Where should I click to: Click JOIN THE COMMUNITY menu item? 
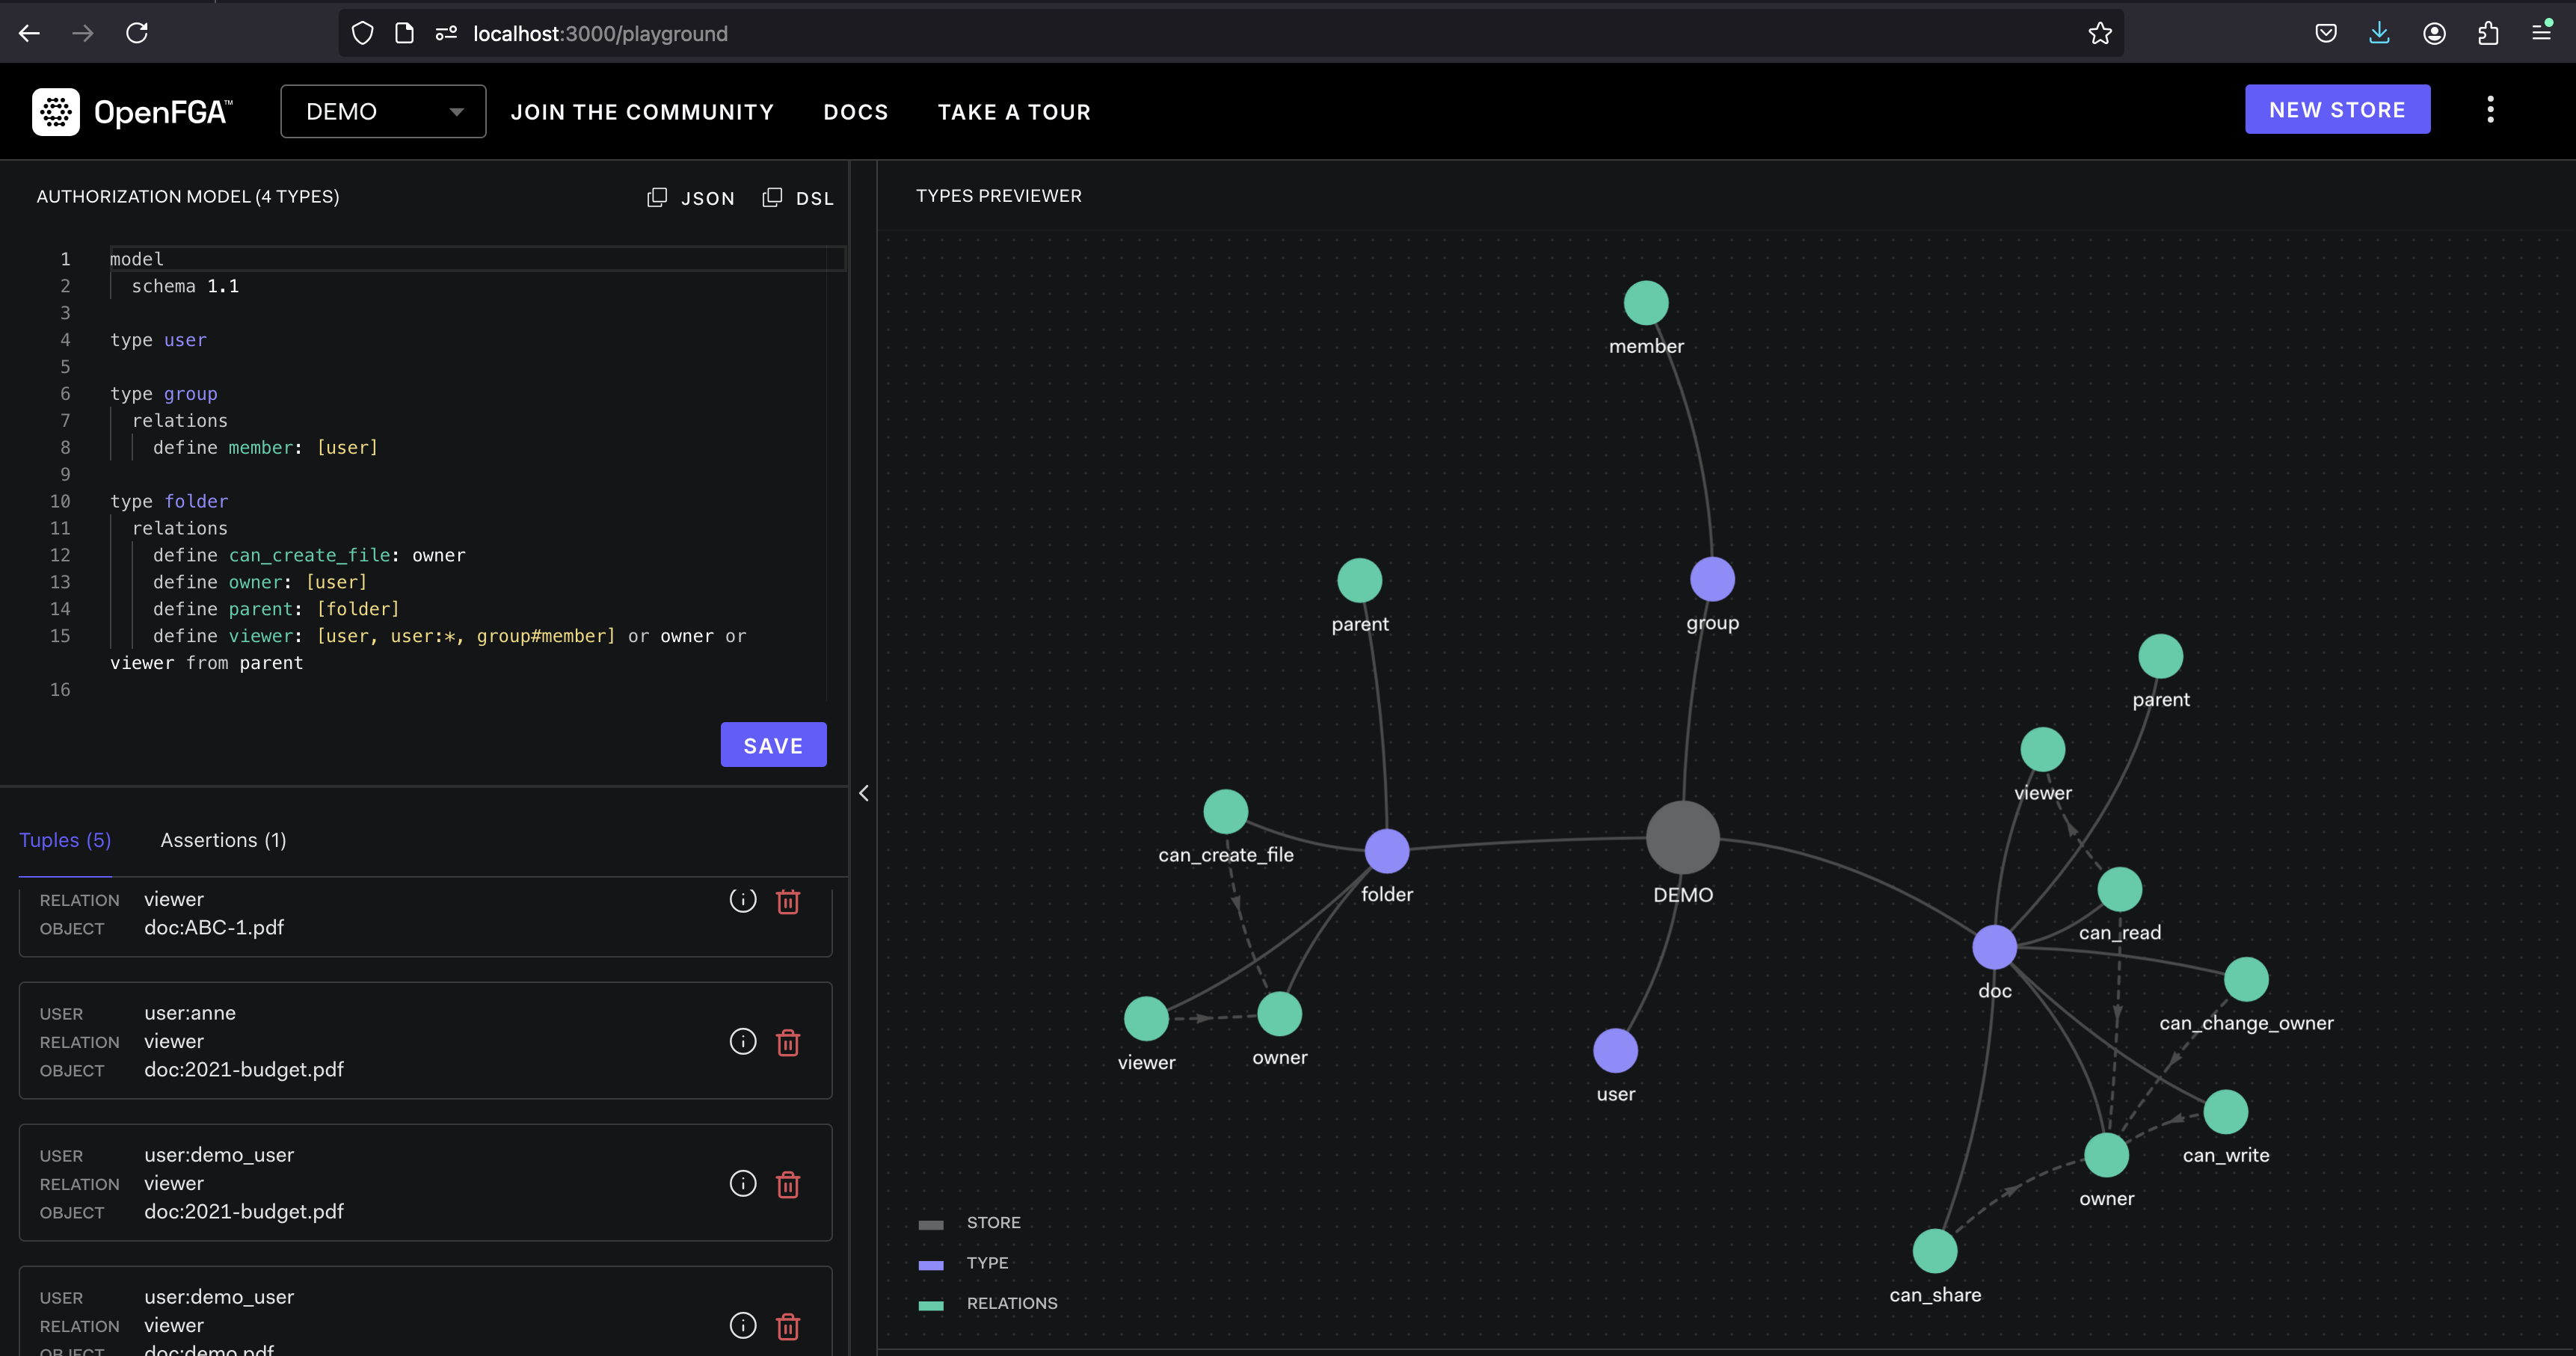coord(642,111)
